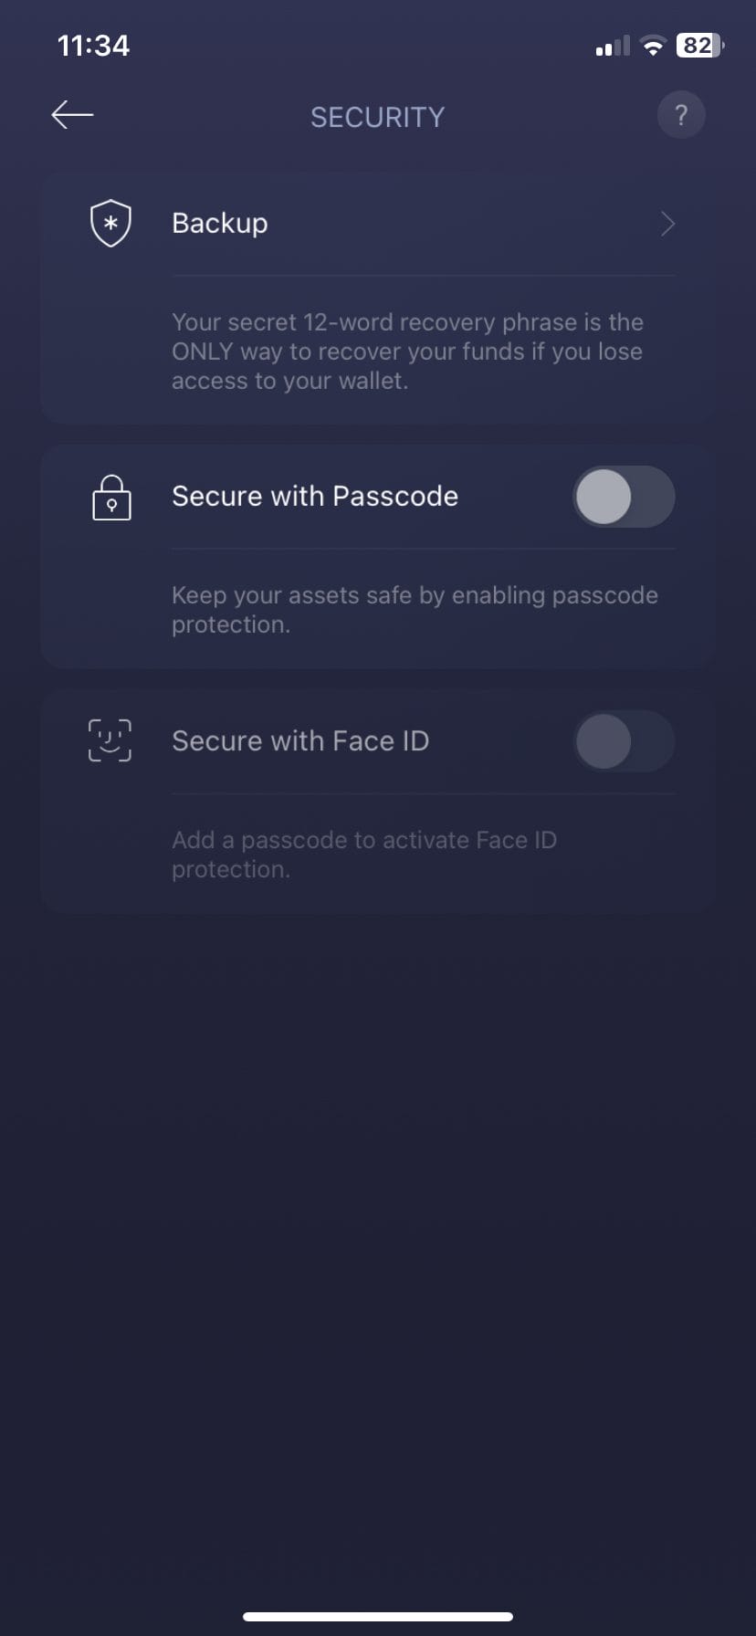Select the Secure with Face ID label

point(300,741)
